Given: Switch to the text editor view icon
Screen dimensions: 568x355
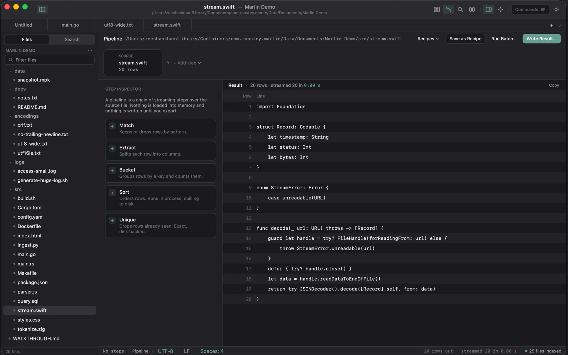Looking at the screenshot, I should click(x=436, y=9).
